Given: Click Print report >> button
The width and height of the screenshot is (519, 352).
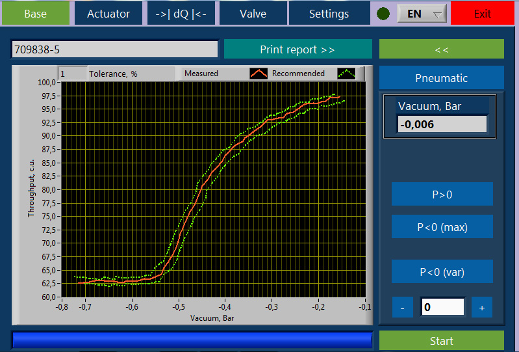Looking at the screenshot, I should click(x=297, y=49).
